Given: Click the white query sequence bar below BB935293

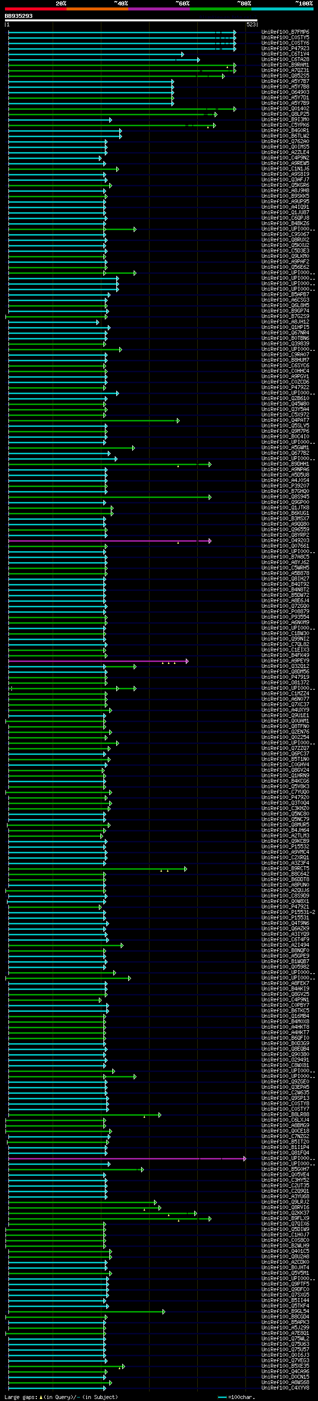Looking at the screenshot, I should coord(131,21).
